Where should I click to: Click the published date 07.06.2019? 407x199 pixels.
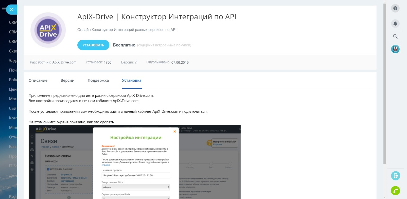(180, 62)
